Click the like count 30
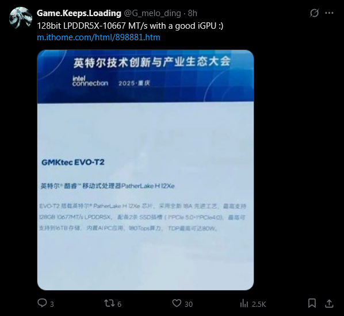The image size is (344, 316). [189, 305]
